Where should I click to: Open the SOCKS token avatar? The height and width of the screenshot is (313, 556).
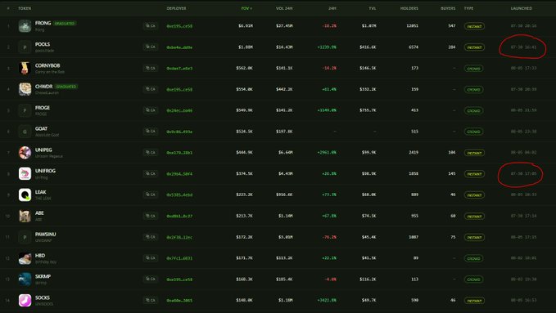(x=25, y=300)
